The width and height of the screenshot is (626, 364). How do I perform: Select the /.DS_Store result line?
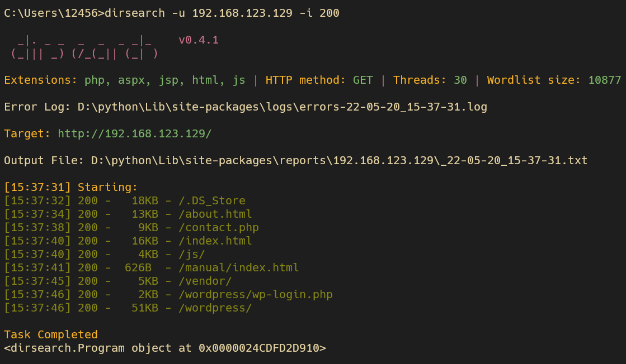coord(125,200)
